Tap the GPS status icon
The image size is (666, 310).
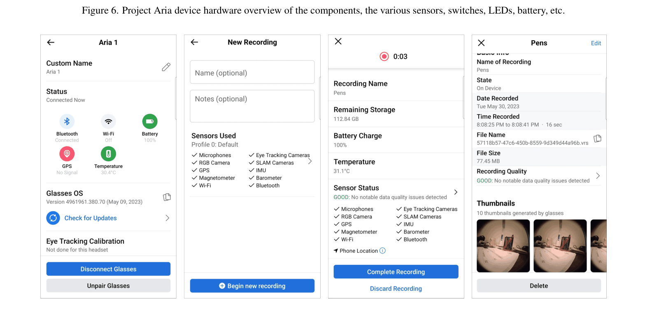coord(67,154)
